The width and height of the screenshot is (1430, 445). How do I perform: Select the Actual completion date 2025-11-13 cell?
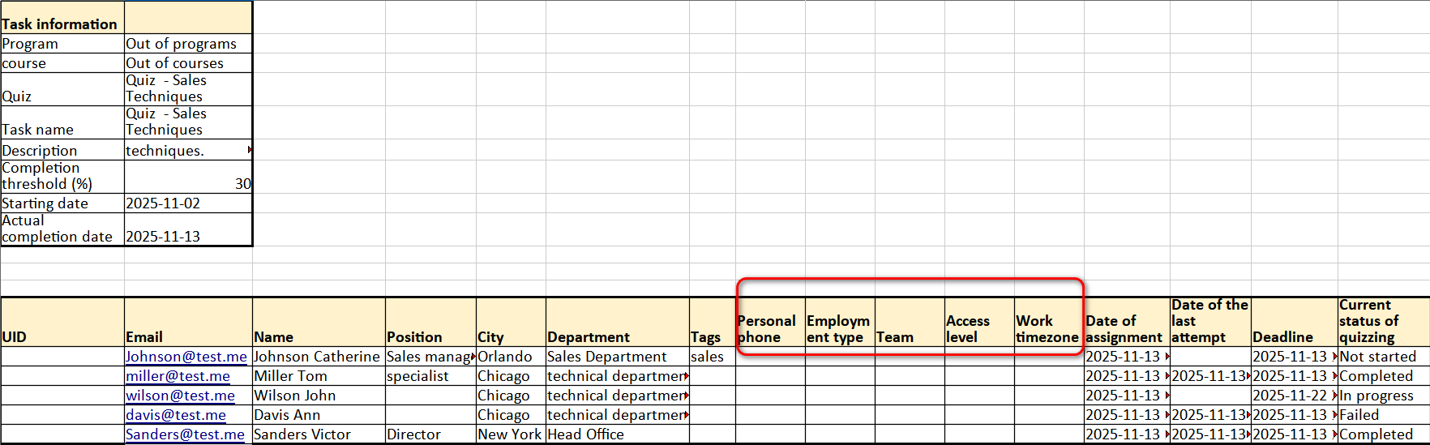(x=188, y=229)
